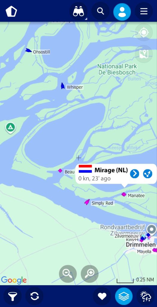The image size is (157, 307).
Task: Refresh vessel positions
Action: click(x=34, y=296)
